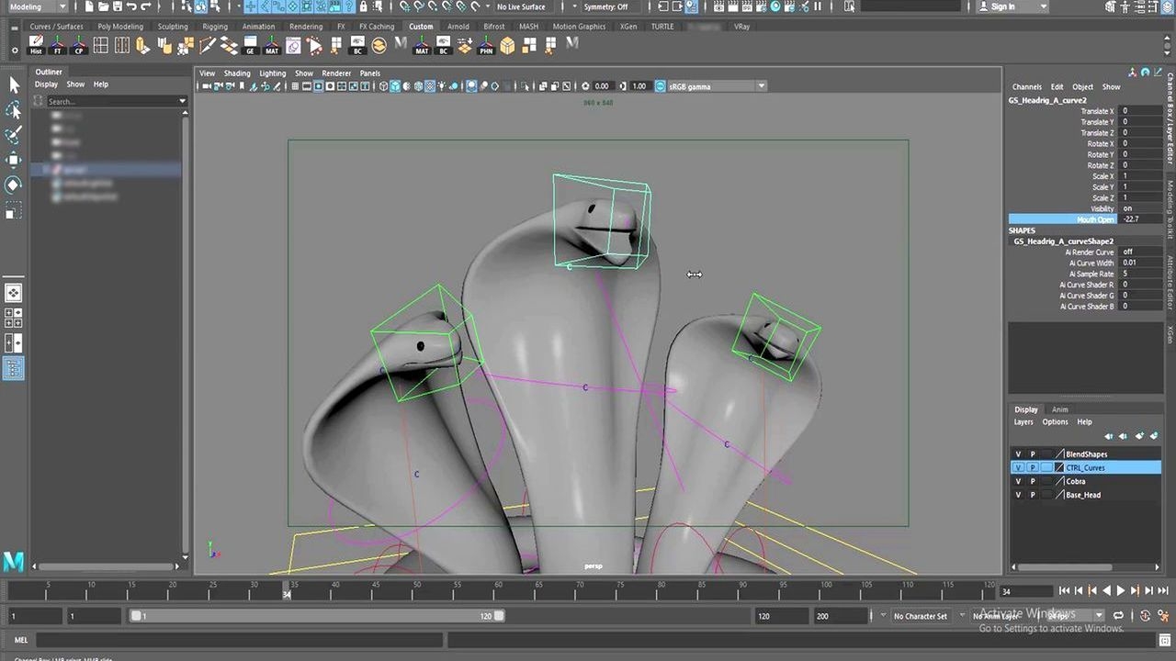This screenshot has height=661, width=1176.
Task: Open the Renderer viewport menu
Action: click(x=336, y=73)
